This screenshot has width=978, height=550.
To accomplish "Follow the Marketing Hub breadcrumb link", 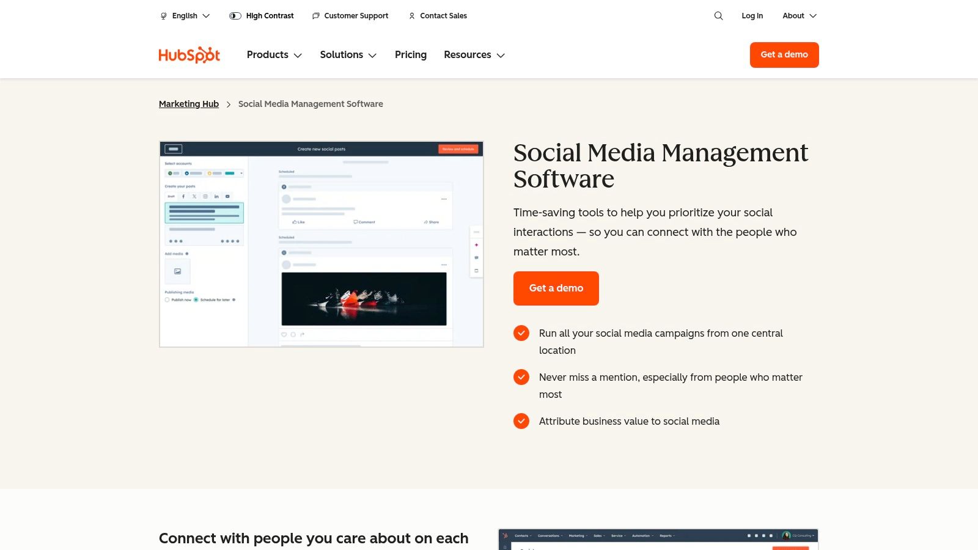I will [188, 104].
